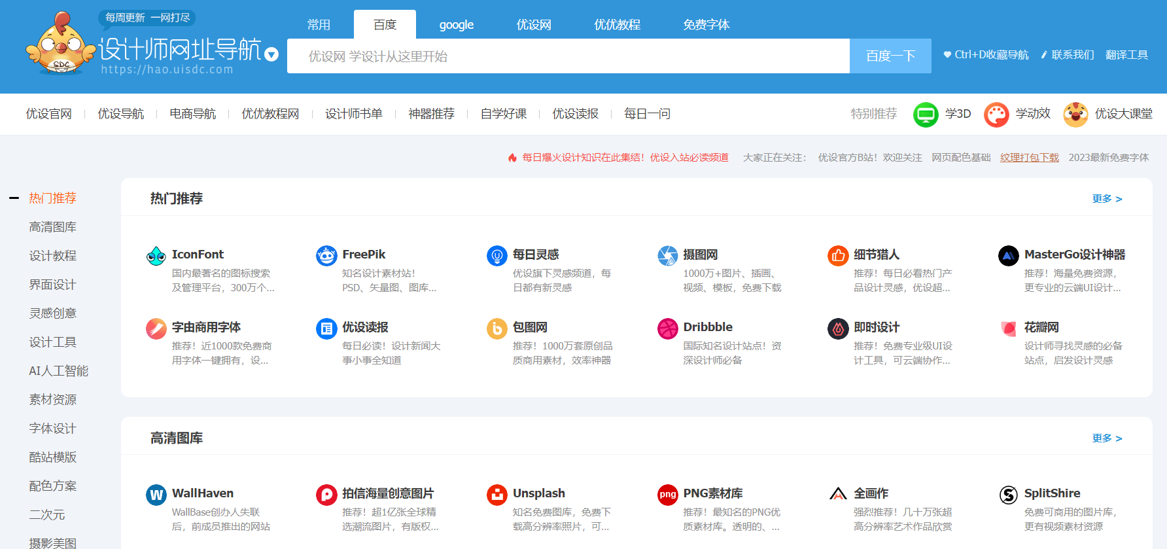Open the 联系我们 link
1167x549 pixels.
click(x=1068, y=55)
